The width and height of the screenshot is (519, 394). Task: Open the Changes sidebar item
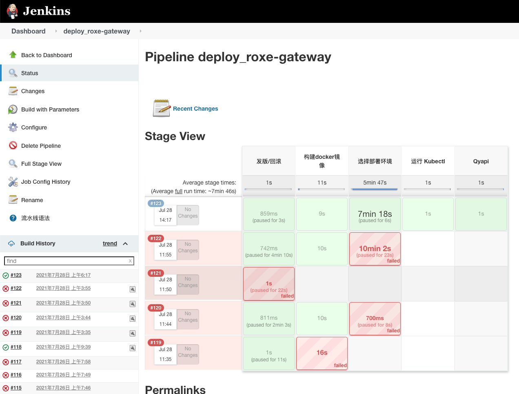[x=69, y=91]
